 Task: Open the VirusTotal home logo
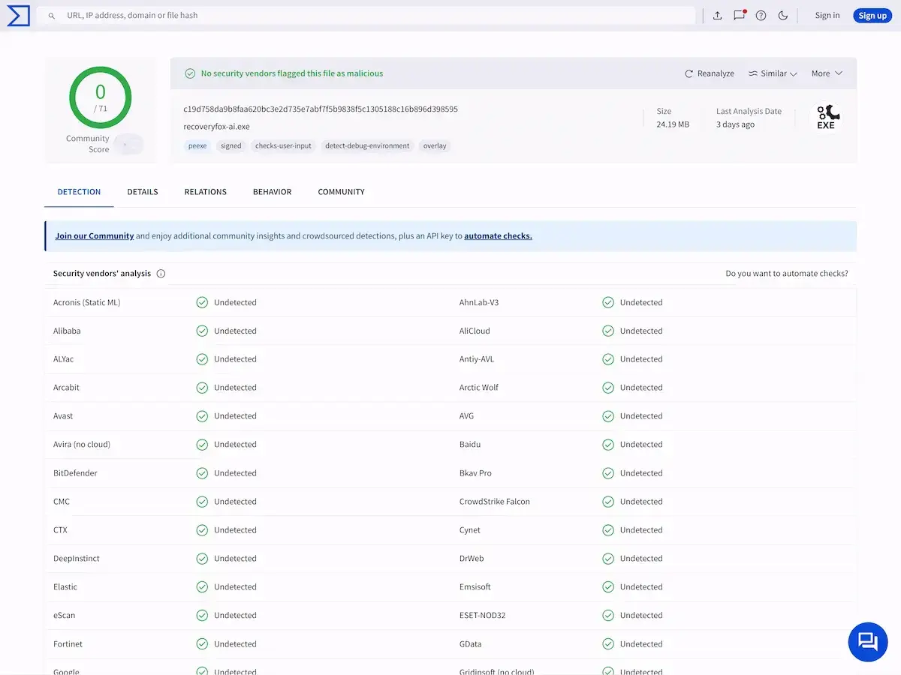tap(18, 15)
